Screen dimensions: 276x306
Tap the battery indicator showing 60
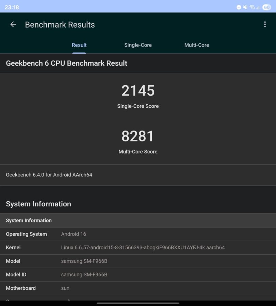[266, 7]
